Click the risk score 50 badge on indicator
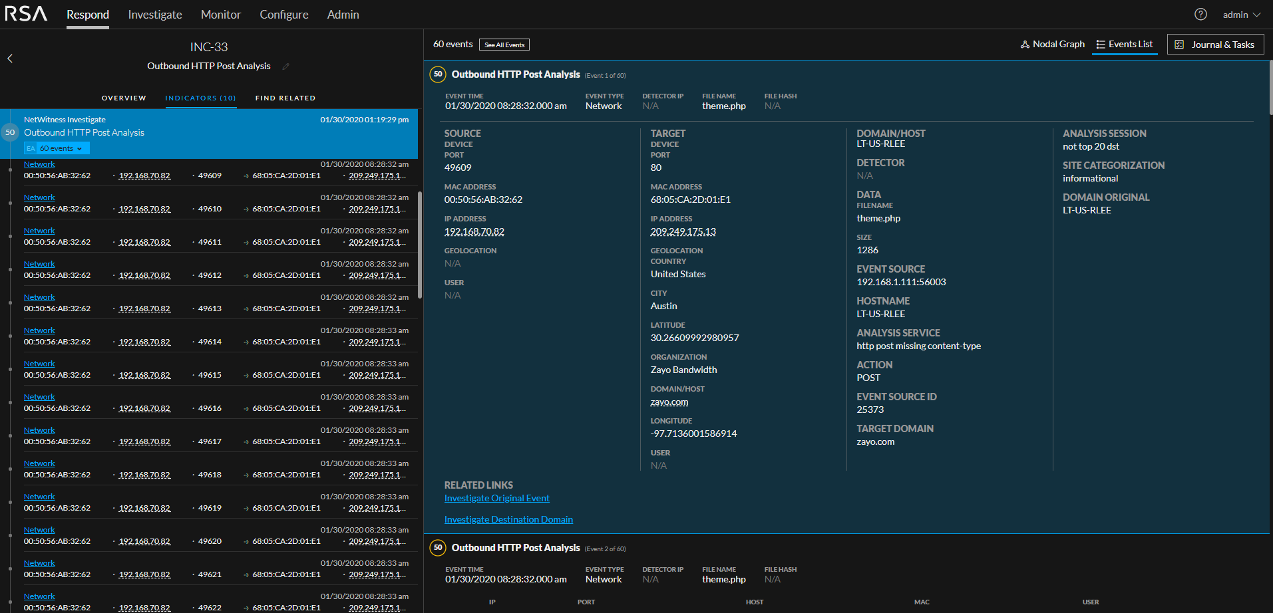1273x613 pixels. click(x=10, y=132)
